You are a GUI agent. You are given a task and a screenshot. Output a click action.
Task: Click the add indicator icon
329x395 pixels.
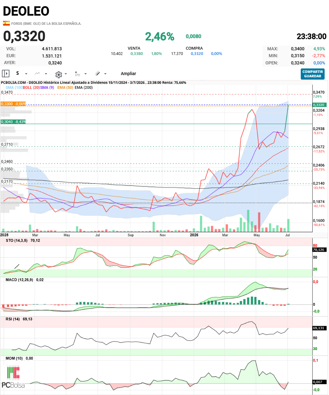click(77, 74)
